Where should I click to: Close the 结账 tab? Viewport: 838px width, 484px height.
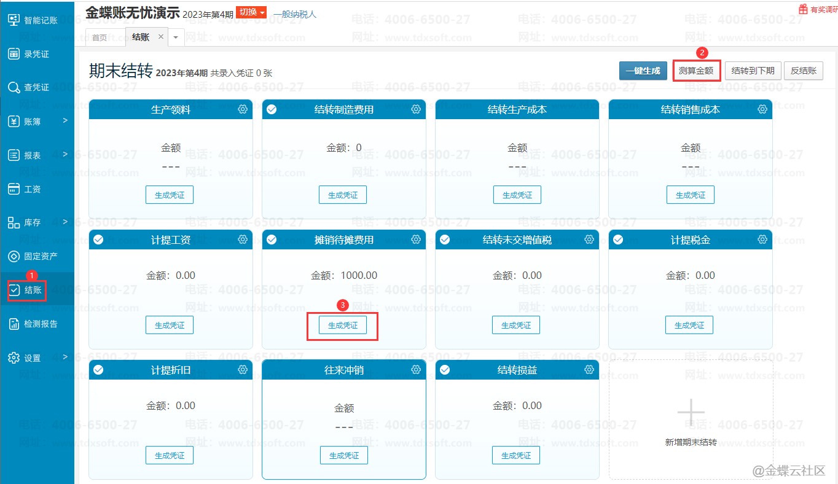pyautogui.click(x=161, y=37)
